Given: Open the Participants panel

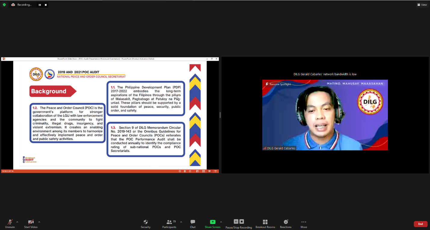Looking at the screenshot, I should tap(169, 224).
